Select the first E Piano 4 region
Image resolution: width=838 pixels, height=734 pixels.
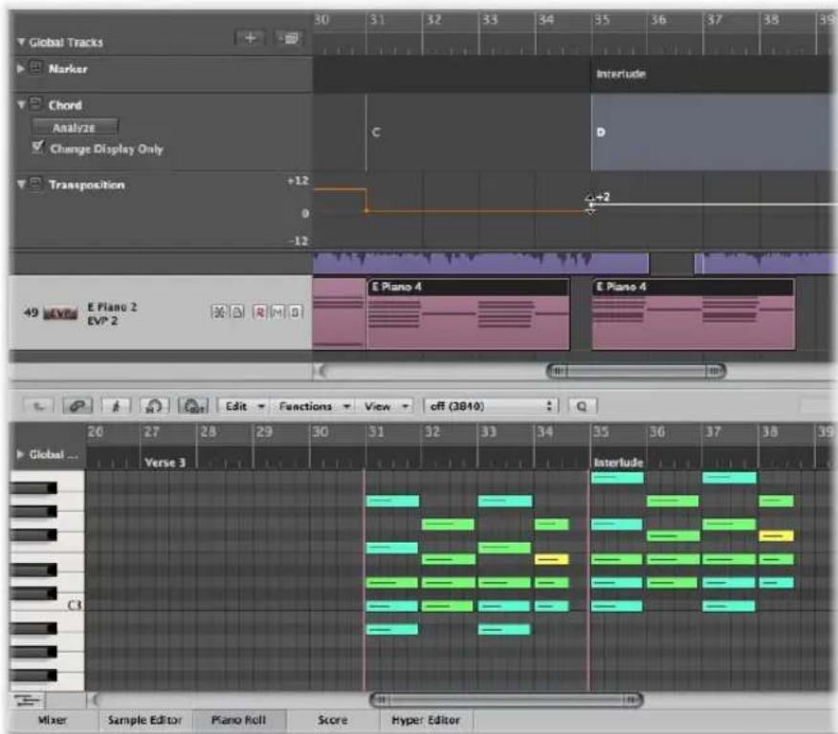tap(468, 314)
